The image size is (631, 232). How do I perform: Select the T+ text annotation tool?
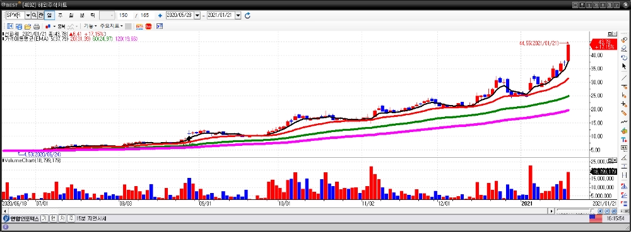pos(624,140)
